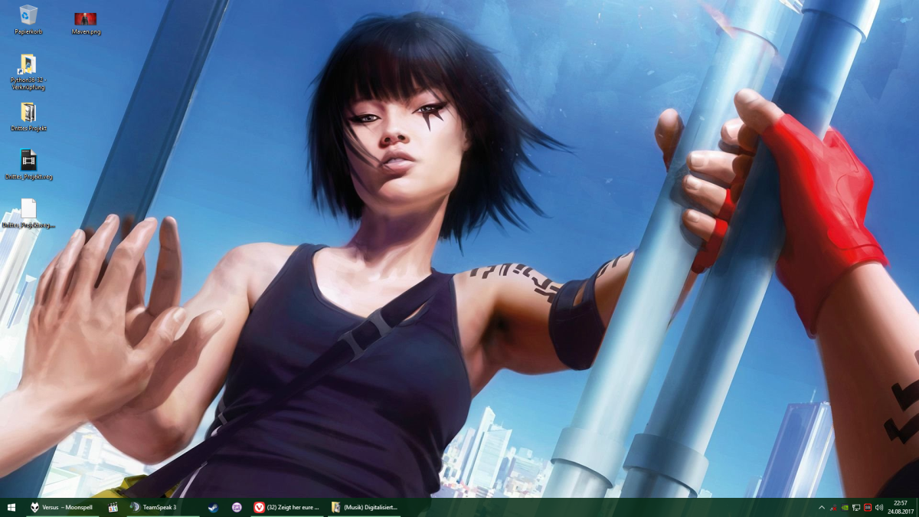The width and height of the screenshot is (919, 517).
Task: Open the purple round taskbar app icon
Action: coord(237,507)
